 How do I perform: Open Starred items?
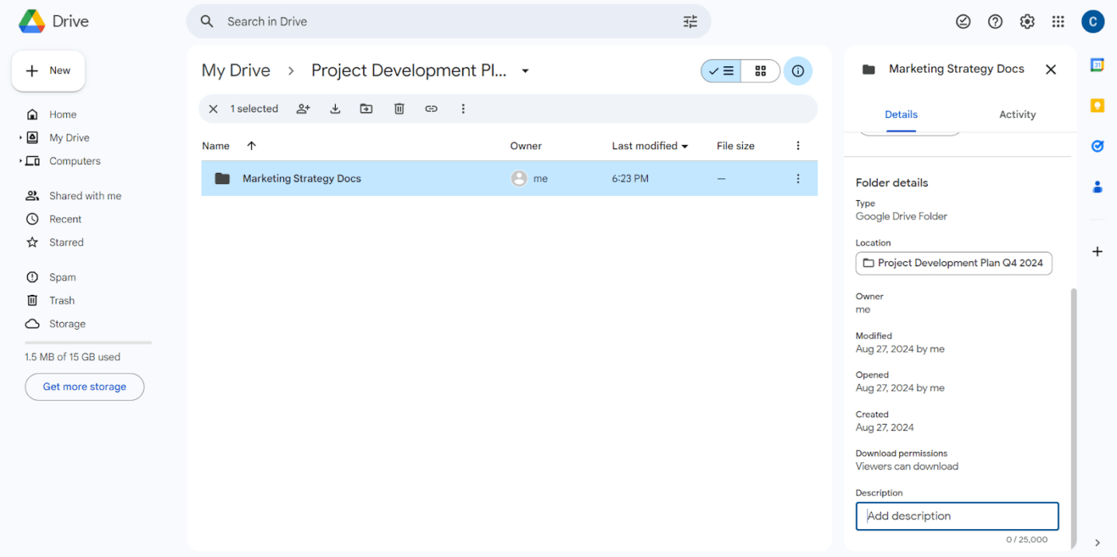click(x=66, y=242)
